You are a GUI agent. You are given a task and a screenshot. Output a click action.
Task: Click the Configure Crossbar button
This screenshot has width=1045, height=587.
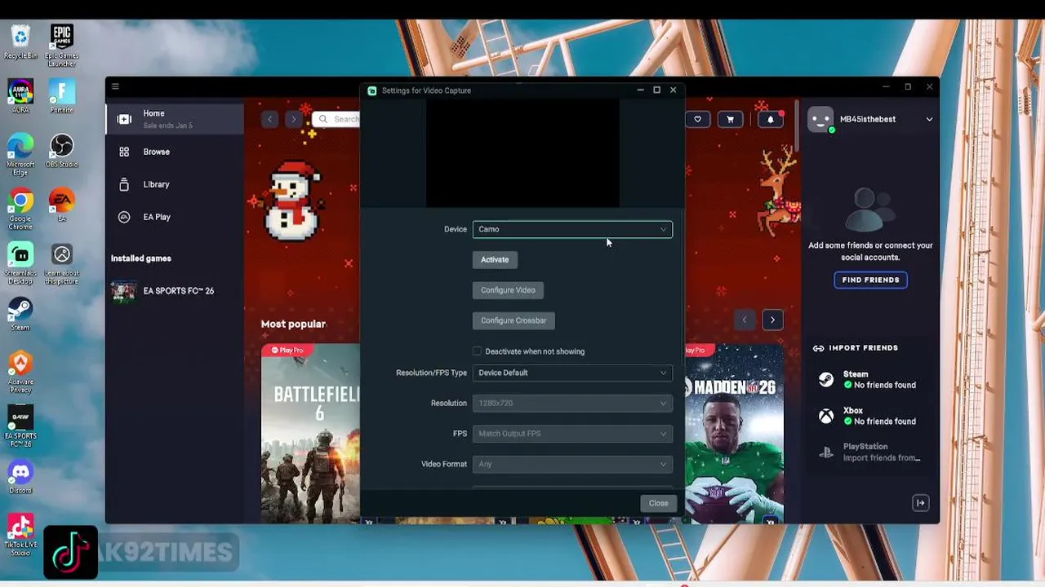pyautogui.click(x=514, y=320)
